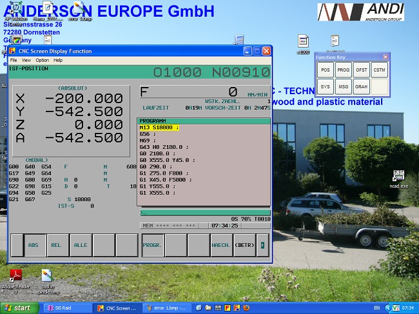
Task: Open the Option menu
Action: pos(42,60)
